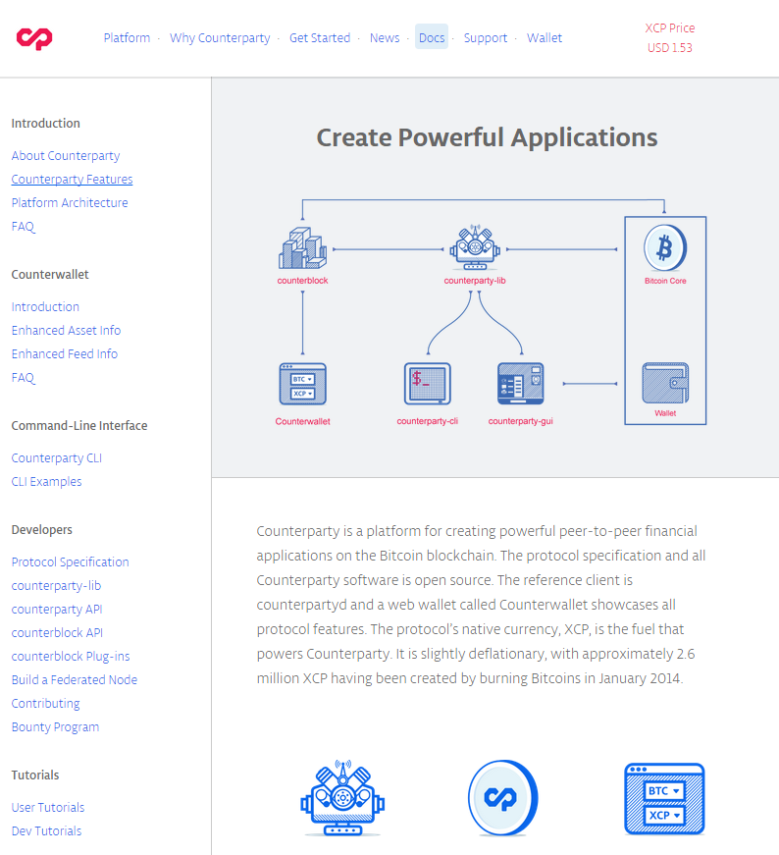
Task: Click the counterparty-cli terminal icon
Action: (x=428, y=384)
